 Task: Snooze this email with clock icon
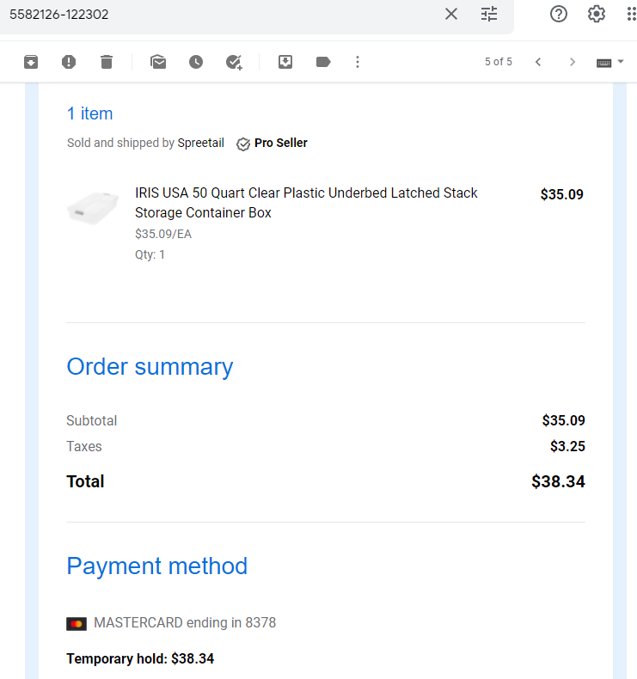pyautogui.click(x=196, y=62)
